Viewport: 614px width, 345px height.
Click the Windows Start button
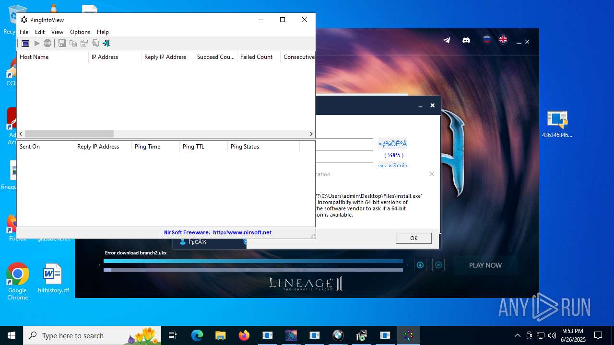12,335
